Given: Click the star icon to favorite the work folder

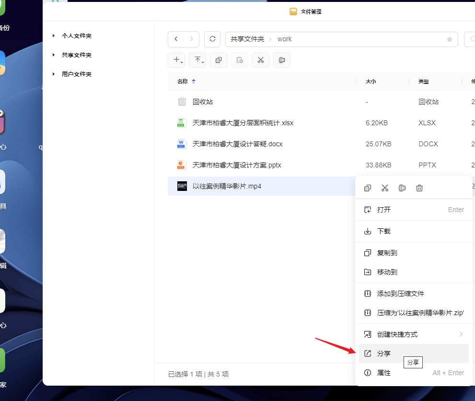Looking at the screenshot, I should (449, 39).
